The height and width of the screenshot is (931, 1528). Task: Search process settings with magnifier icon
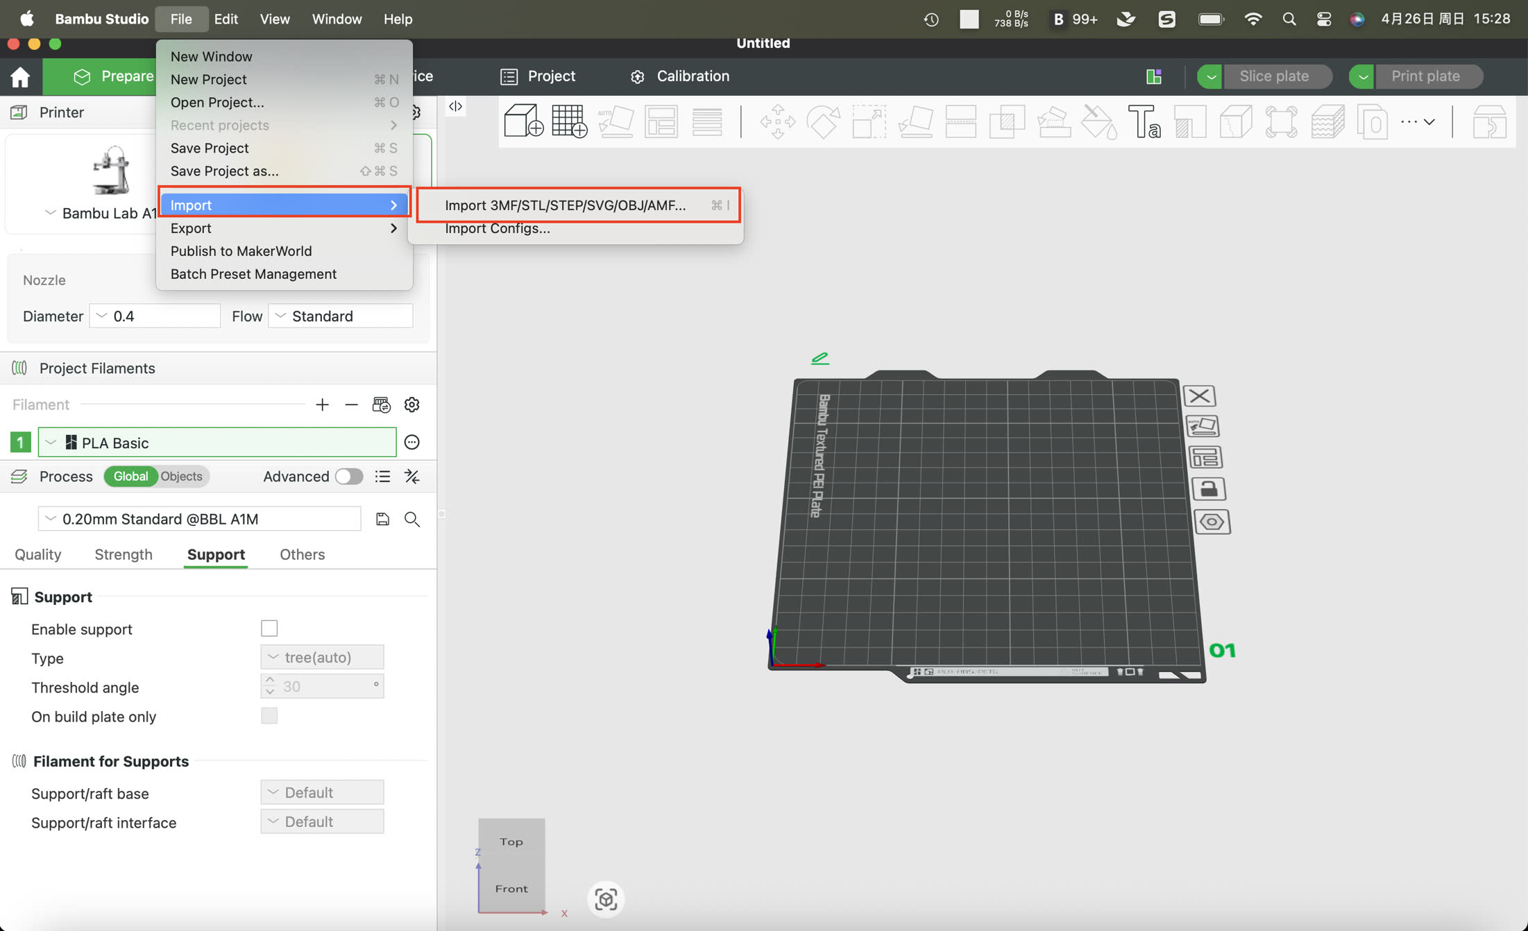(412, 519)
